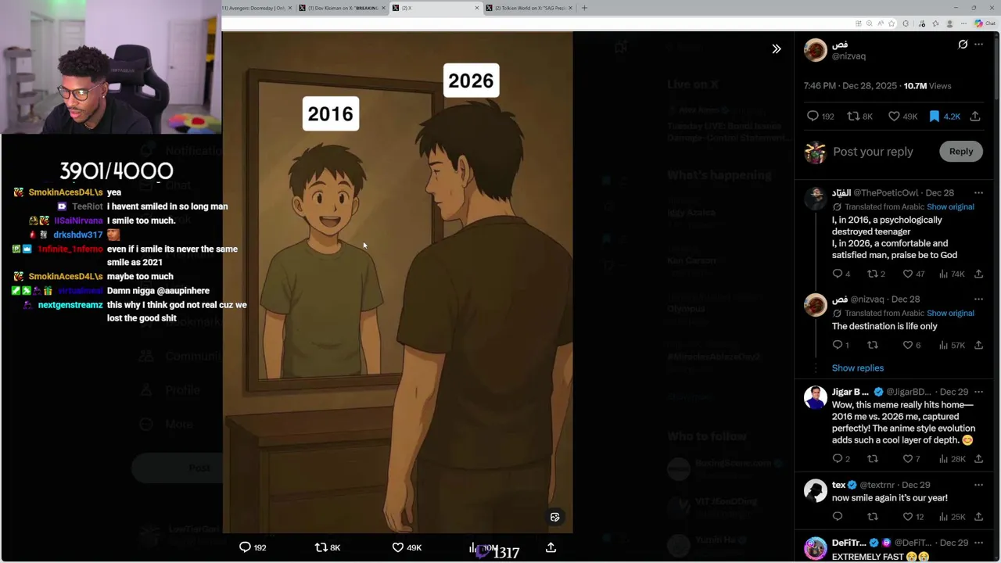Image resolution: width=1001 pixels, height=563 pixels.
Task: Share nizvaq's 'destination is life' reply
Action: tap(978, 345)
